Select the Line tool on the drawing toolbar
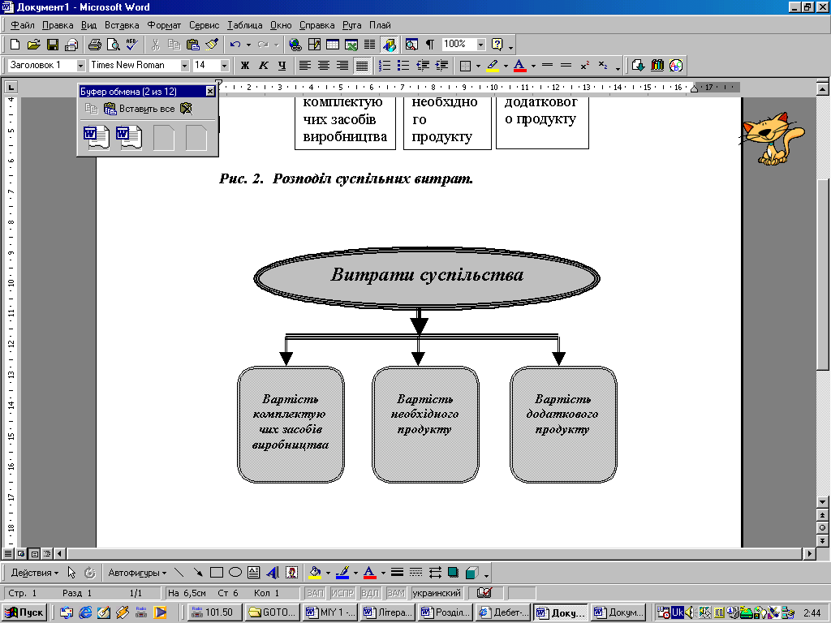 (179, 572)
